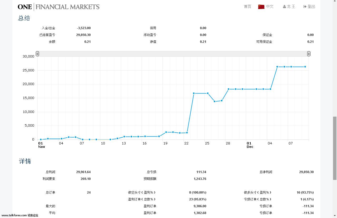Image resolution: width=337 pixels, height=218 pixels.
Task: Select the 最大的 row label
Action: click(50, 206)
